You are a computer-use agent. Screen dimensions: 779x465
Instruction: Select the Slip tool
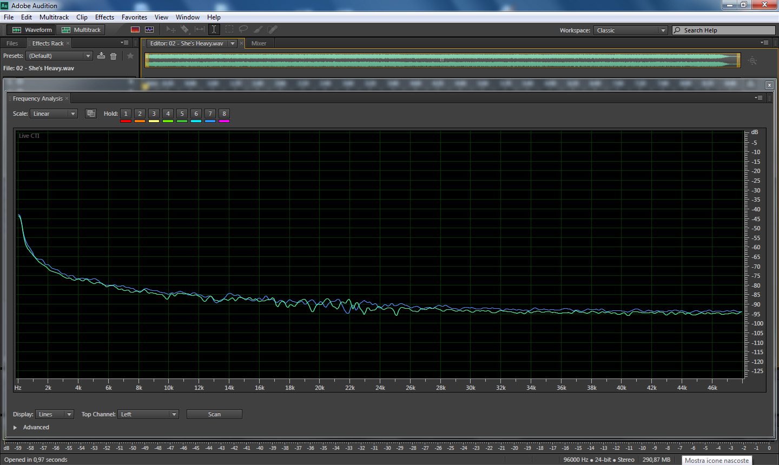coord(200,30)
